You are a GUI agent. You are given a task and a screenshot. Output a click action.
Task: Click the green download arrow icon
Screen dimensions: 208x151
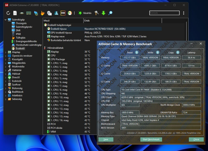point(103,13)
